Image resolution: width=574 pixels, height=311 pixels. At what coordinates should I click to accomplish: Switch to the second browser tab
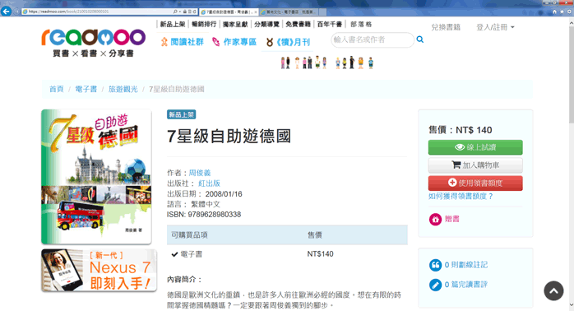click(289, 12)
